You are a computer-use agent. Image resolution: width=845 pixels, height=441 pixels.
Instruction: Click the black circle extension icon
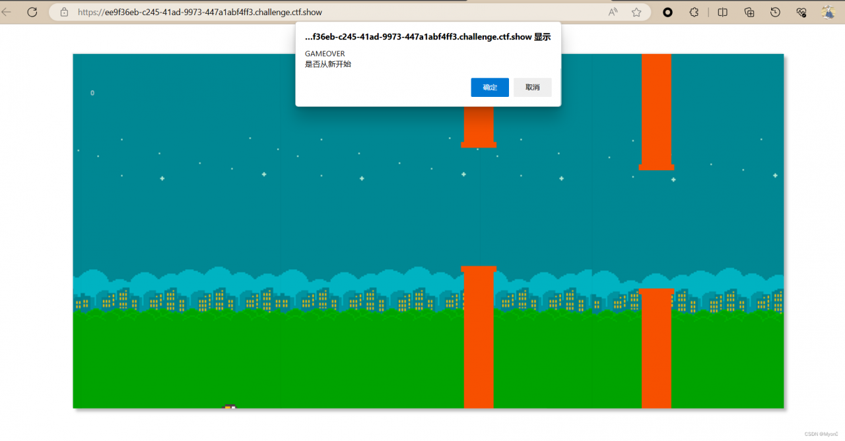[x=667, y=12]
